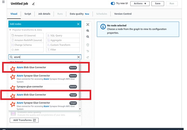Image resolution: width=187 pixels, height=130 pixels.
Task: Click star icon of Azure Blob Target
Action: (x=13, y=96)
